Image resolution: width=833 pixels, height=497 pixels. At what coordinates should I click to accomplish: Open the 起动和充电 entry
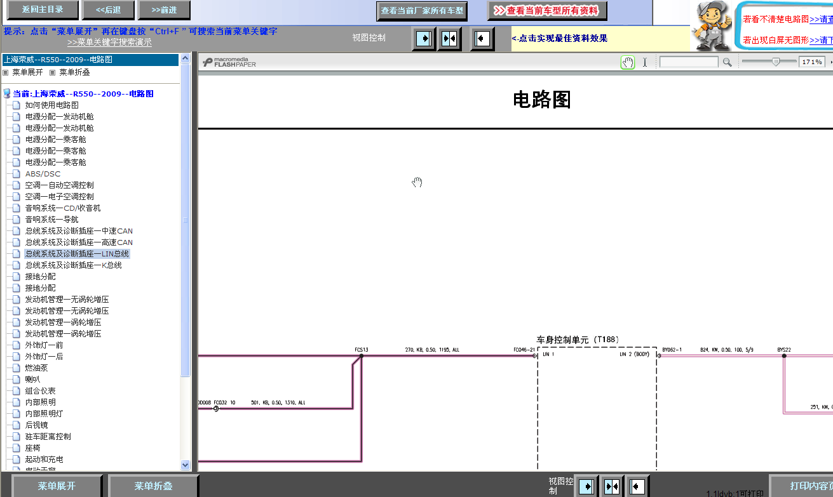(x=44, y=459)
